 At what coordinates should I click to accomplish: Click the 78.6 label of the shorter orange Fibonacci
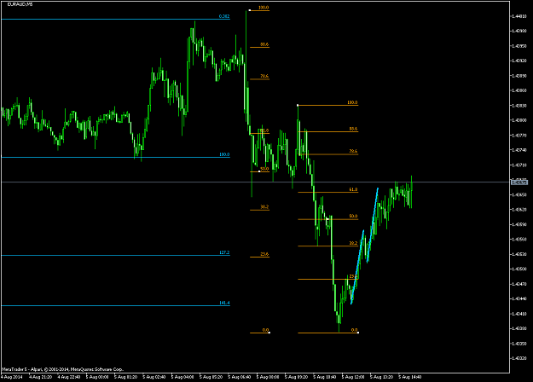[353, 151]
